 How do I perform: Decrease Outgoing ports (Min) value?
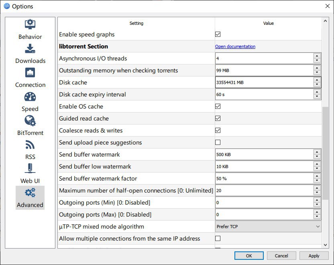[317, 205]
